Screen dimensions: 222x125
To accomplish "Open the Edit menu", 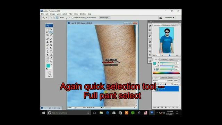I will [x=47, y=14].
